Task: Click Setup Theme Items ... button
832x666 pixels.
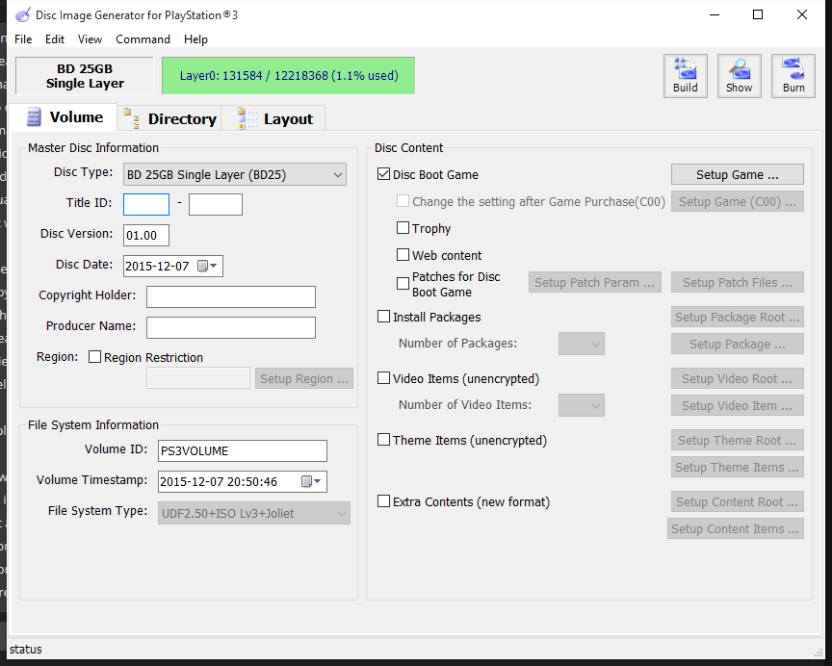Action: [738, 467]
